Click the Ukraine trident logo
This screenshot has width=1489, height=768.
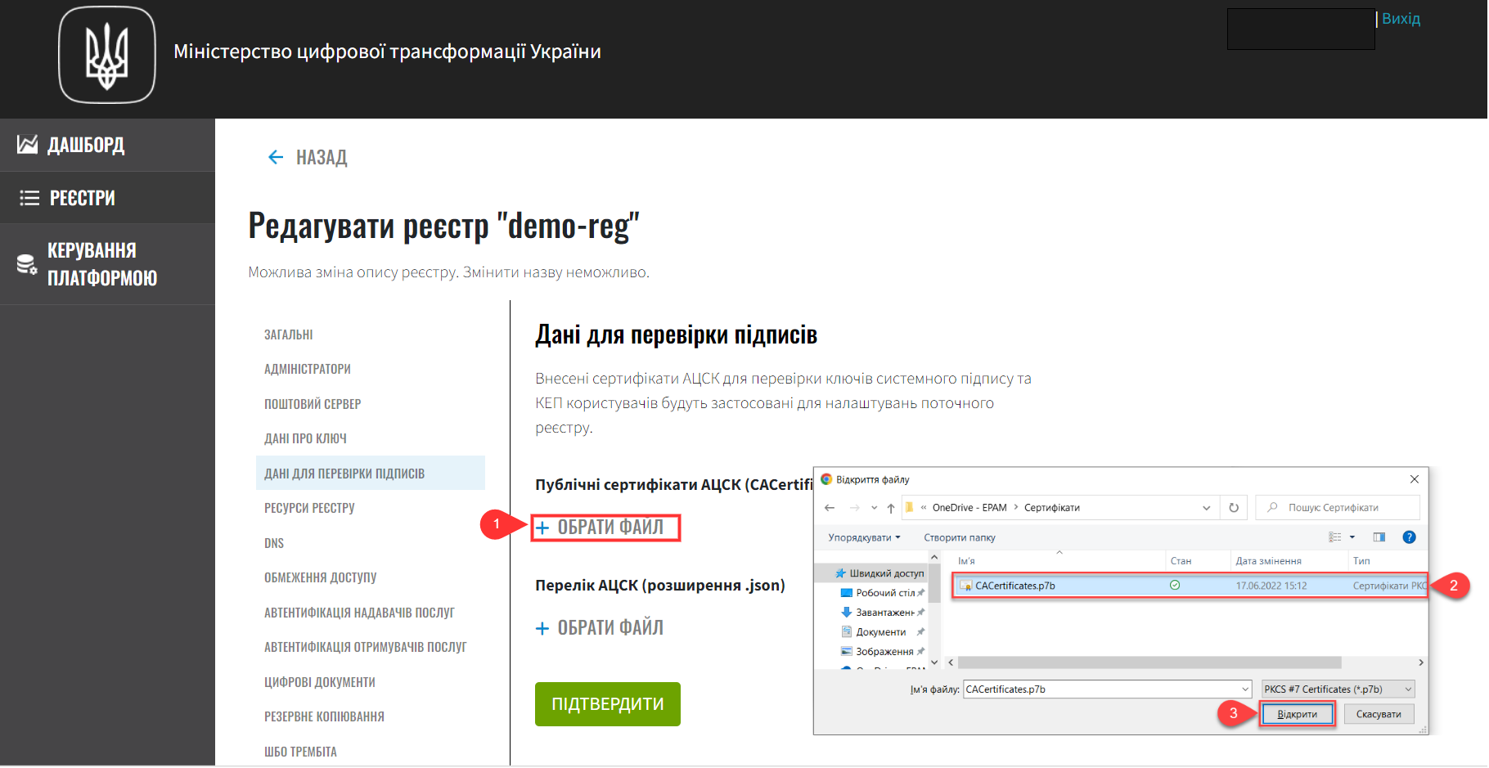[107, 56]
